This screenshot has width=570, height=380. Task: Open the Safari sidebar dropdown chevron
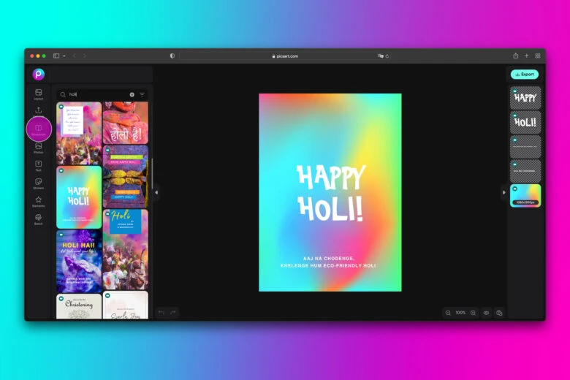coord(64,56)
